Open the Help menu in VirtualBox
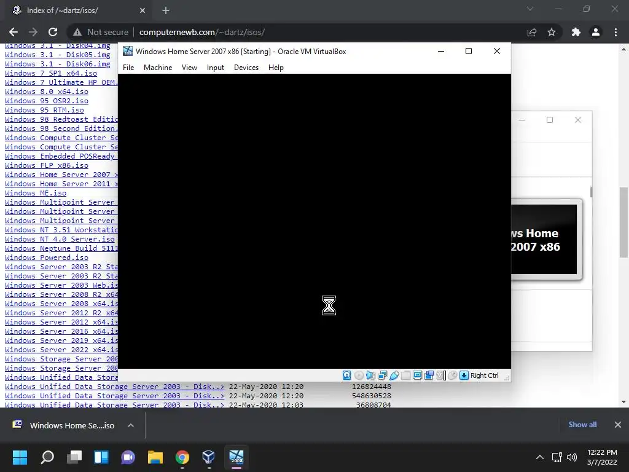Screen dimensions: 629x472 point(276,68)
